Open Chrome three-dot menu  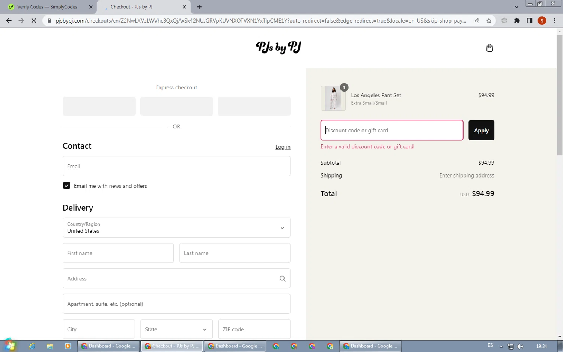555,21
